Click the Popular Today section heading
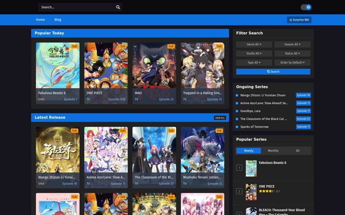This screenshot has width=345, height=215. tap(49, 33)
